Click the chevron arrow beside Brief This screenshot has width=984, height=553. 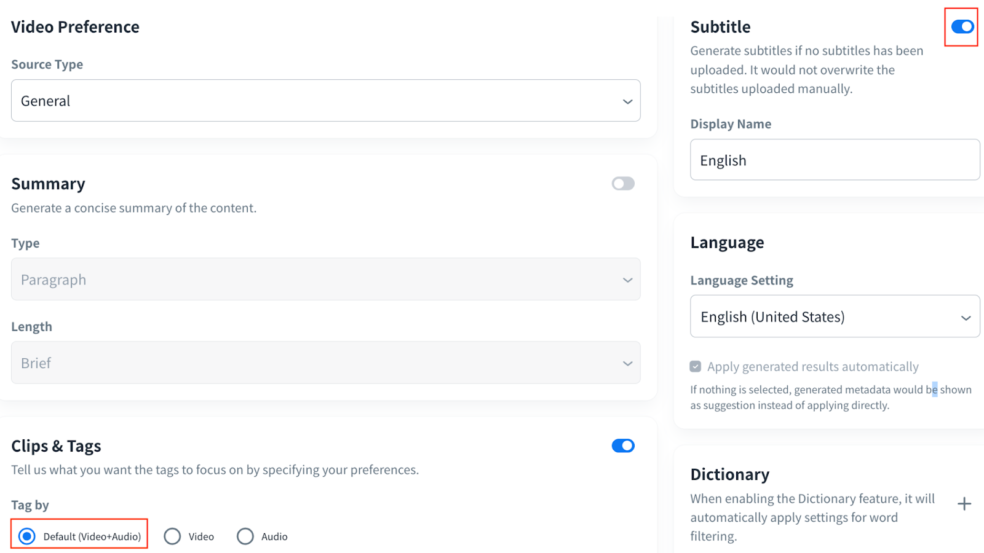pos(627,363)
